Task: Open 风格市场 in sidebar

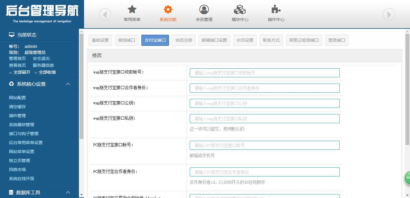Action: [17, 170]
